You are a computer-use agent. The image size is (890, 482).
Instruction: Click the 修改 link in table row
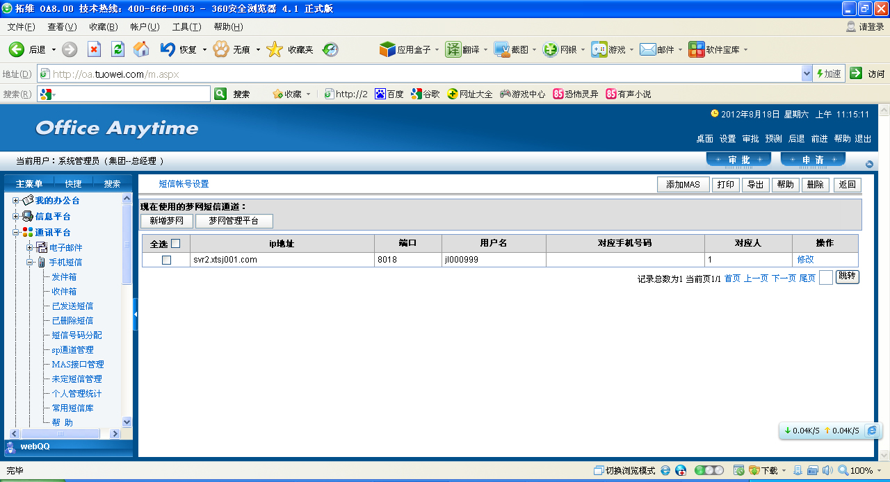pyautogui.click(x=805, y=260)
